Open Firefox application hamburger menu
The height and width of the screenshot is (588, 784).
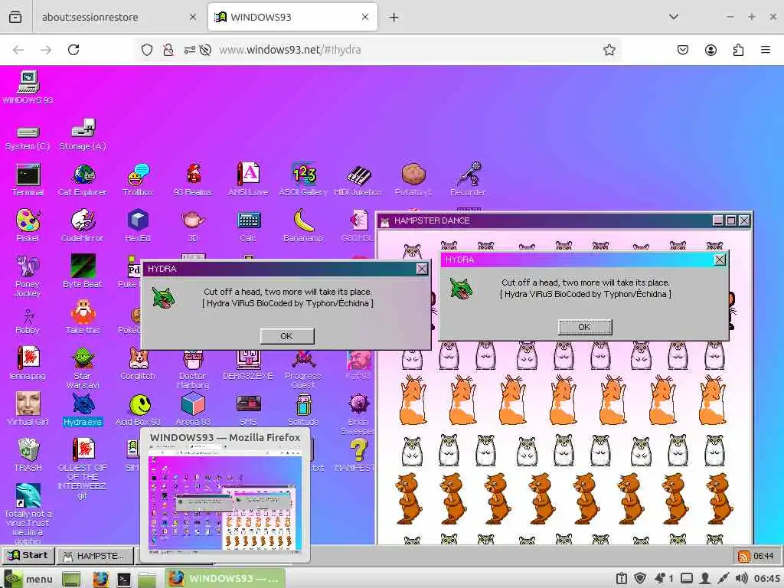765,50
